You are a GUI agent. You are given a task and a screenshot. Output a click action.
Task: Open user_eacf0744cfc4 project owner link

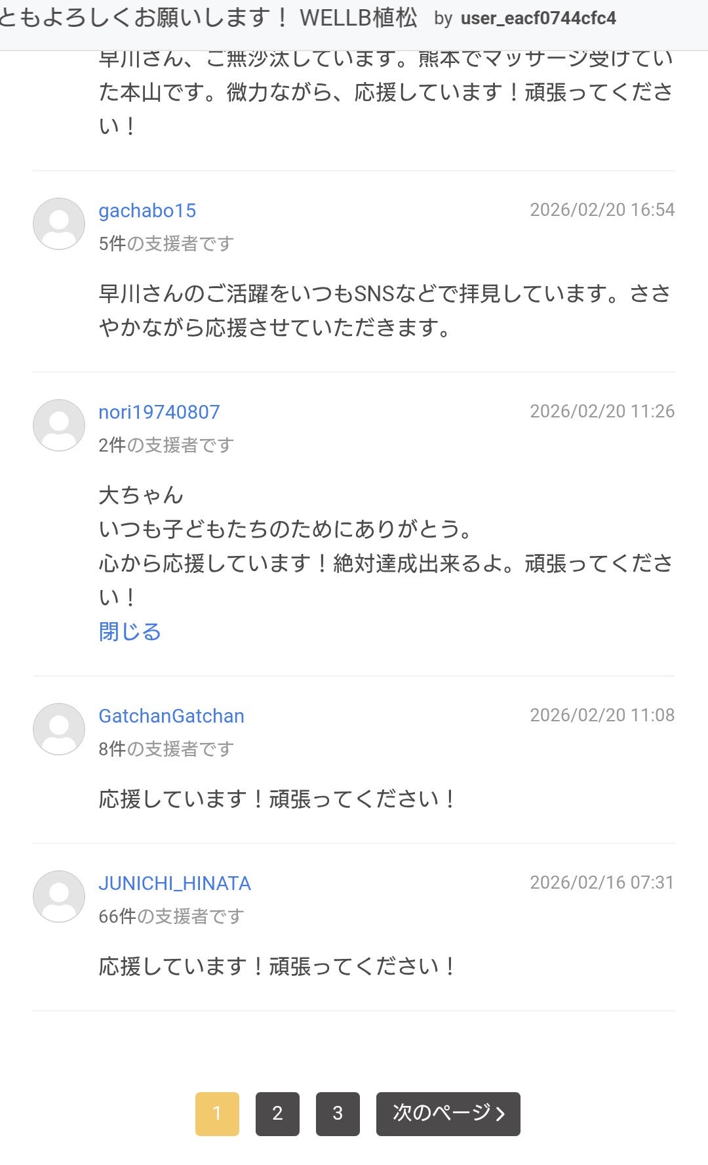click(538, 18)
